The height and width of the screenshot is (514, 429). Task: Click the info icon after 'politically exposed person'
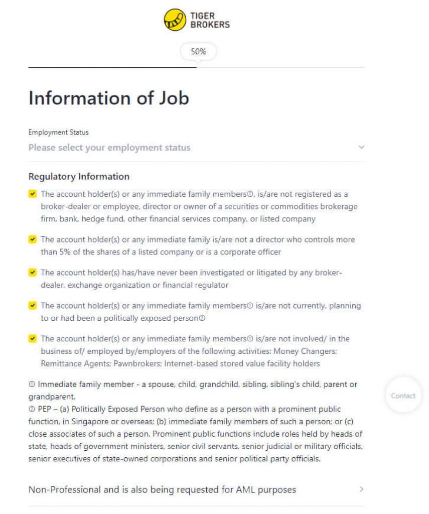pyautogui.click(x=202, y=319)
